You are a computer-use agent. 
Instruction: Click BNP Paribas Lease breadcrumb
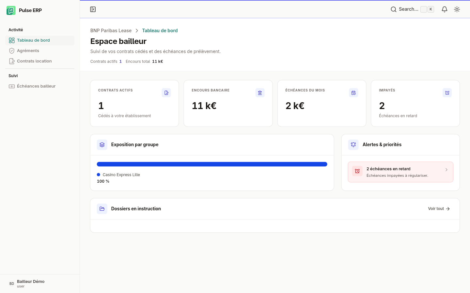pyautogui.click(x=111, y=31)
